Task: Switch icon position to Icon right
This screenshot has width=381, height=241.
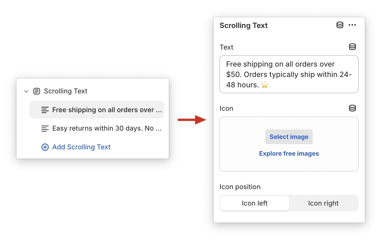Action: [323, 203]
